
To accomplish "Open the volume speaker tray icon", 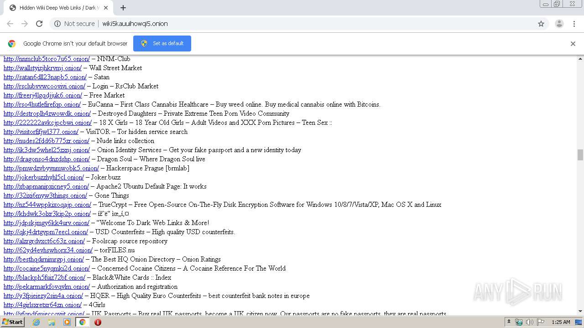I will 529,322.
